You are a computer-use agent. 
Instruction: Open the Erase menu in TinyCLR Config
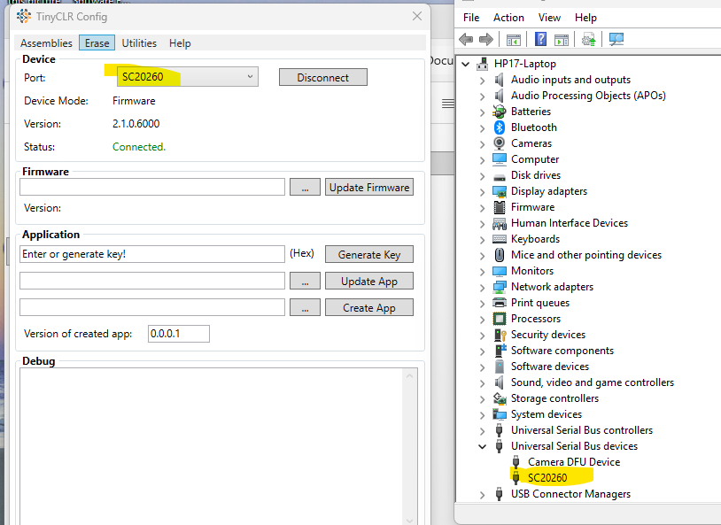[x=97, y=43]
